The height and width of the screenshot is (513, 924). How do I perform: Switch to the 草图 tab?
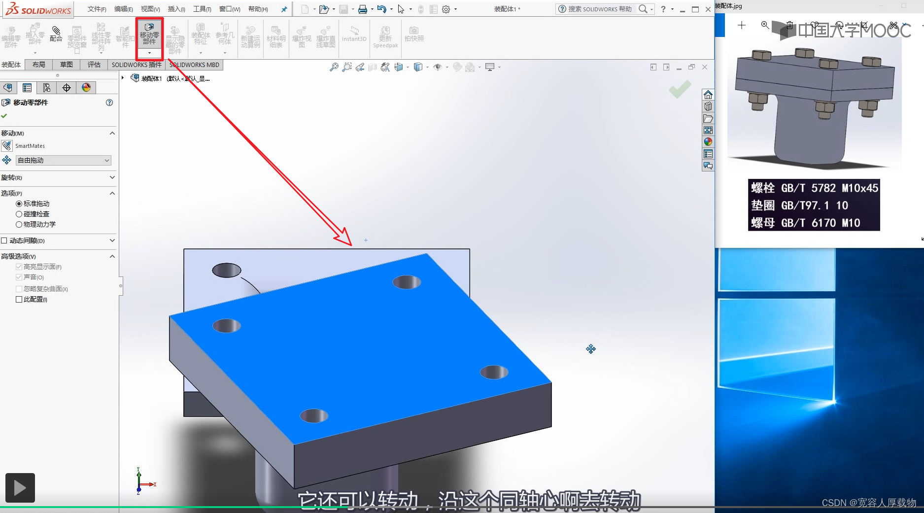tap(67, 65)
